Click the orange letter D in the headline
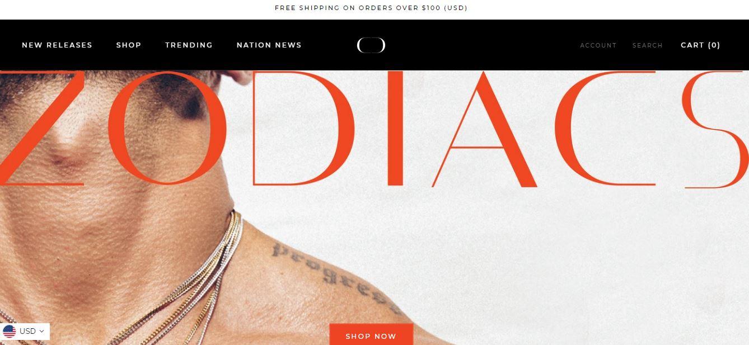749x345 pixels. 303,129
